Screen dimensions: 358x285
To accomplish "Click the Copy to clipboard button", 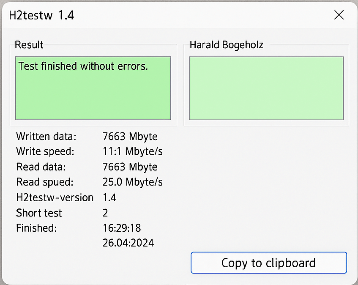I will click(x=268, y=263).
